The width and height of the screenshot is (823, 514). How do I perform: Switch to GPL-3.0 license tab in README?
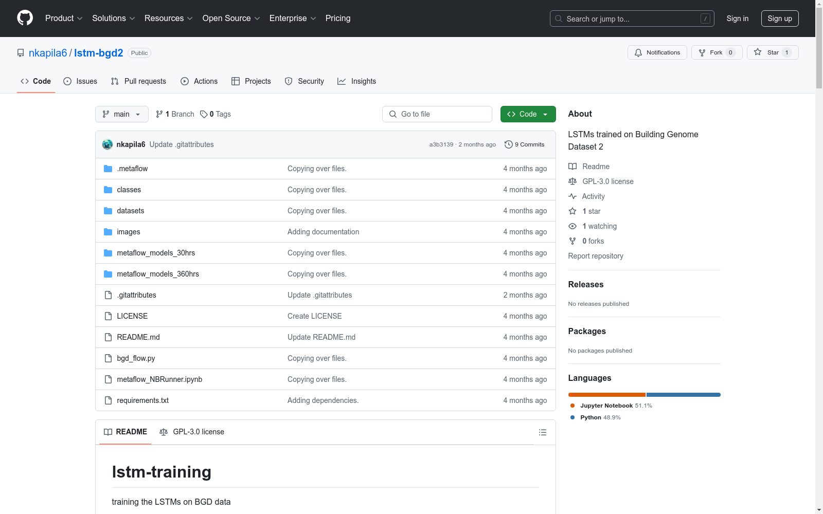coord(192,432)
